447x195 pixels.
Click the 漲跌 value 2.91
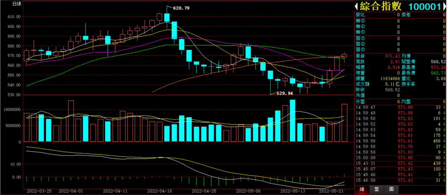tap(395, 61)
